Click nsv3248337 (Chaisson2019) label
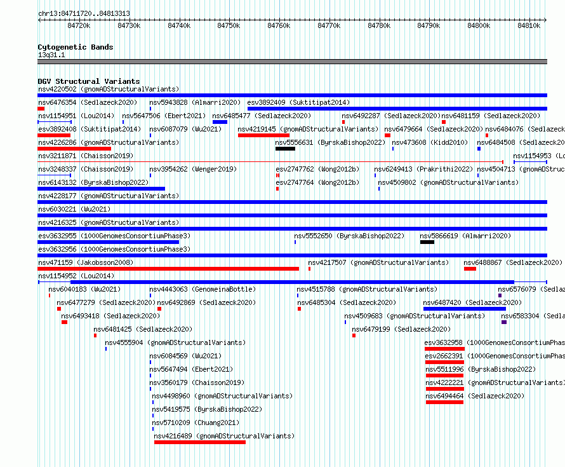The width and height of the screenshot is (565, 467). [86, 169]
